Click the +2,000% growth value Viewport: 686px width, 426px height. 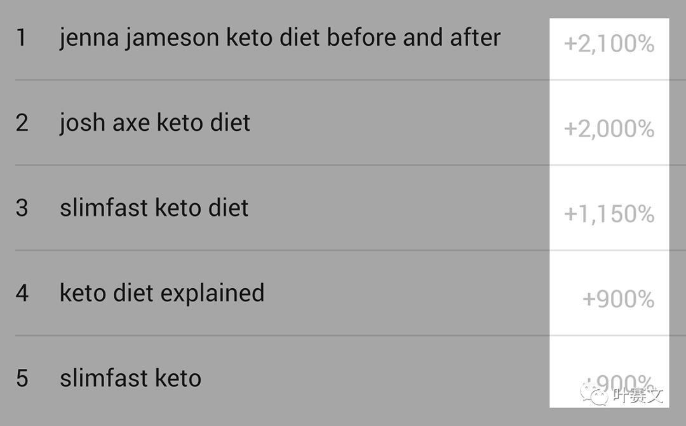coord(609,130)
